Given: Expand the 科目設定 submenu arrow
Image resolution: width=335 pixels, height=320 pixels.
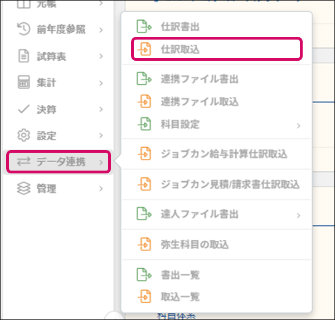Looking at the screenshot, I should (x=299, y=125).
